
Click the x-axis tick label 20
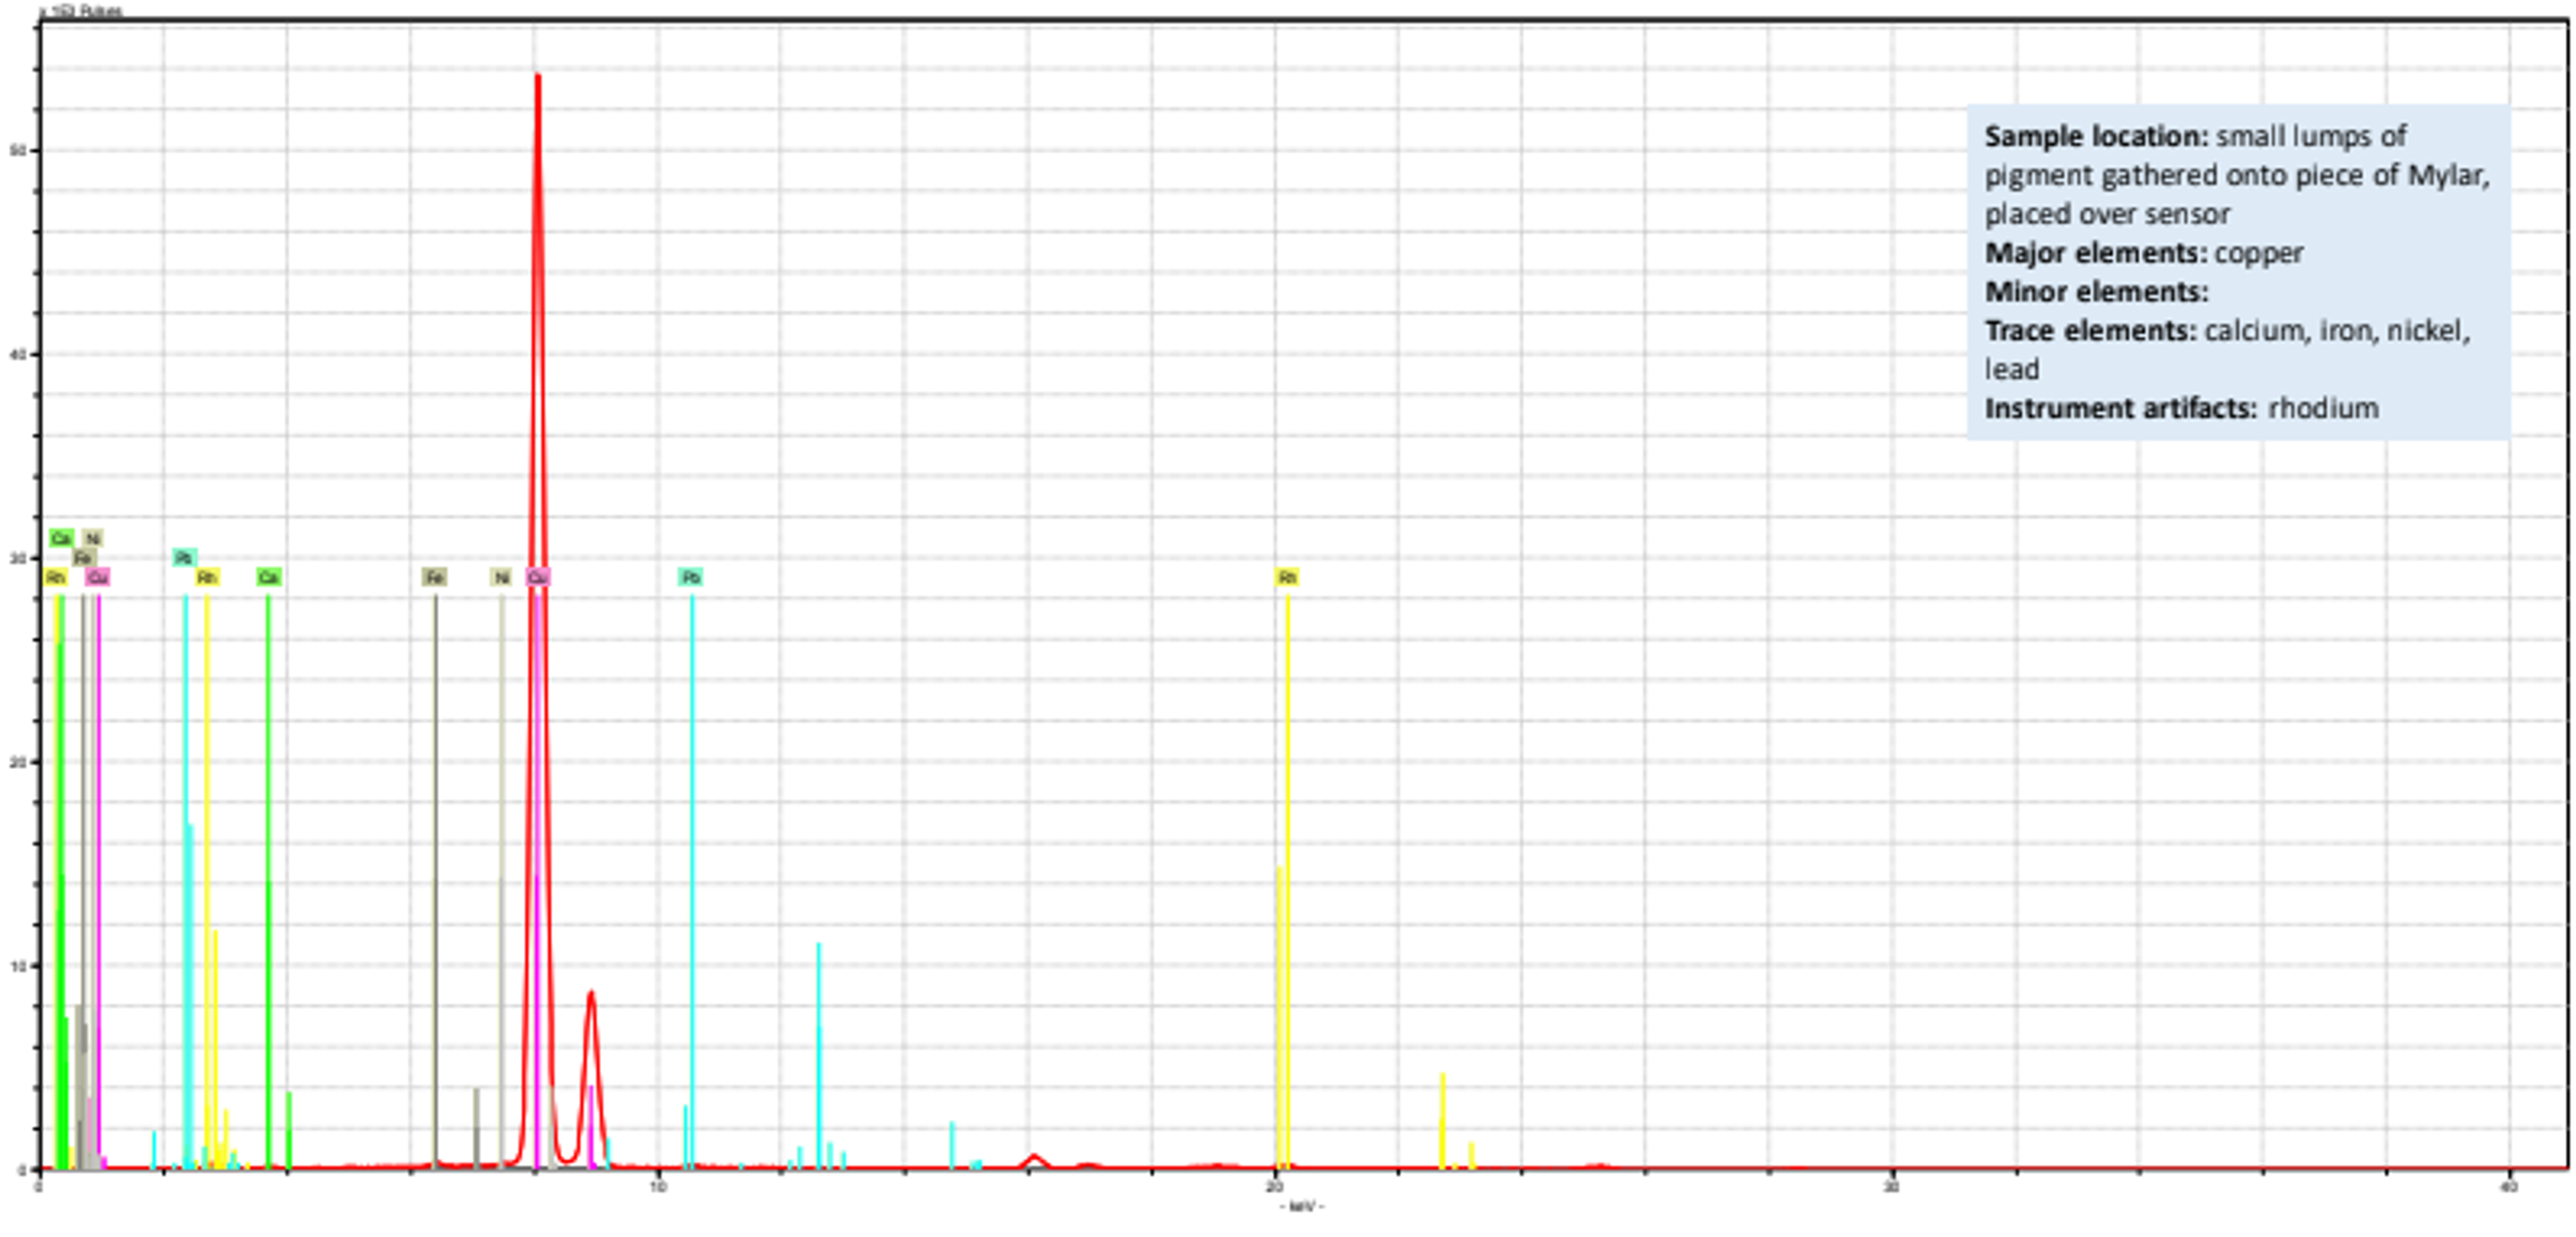click(1274, 1187)
